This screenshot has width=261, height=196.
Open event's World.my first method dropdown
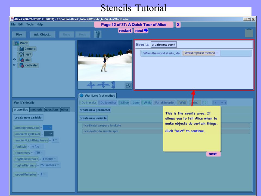(x=217, y=53)
